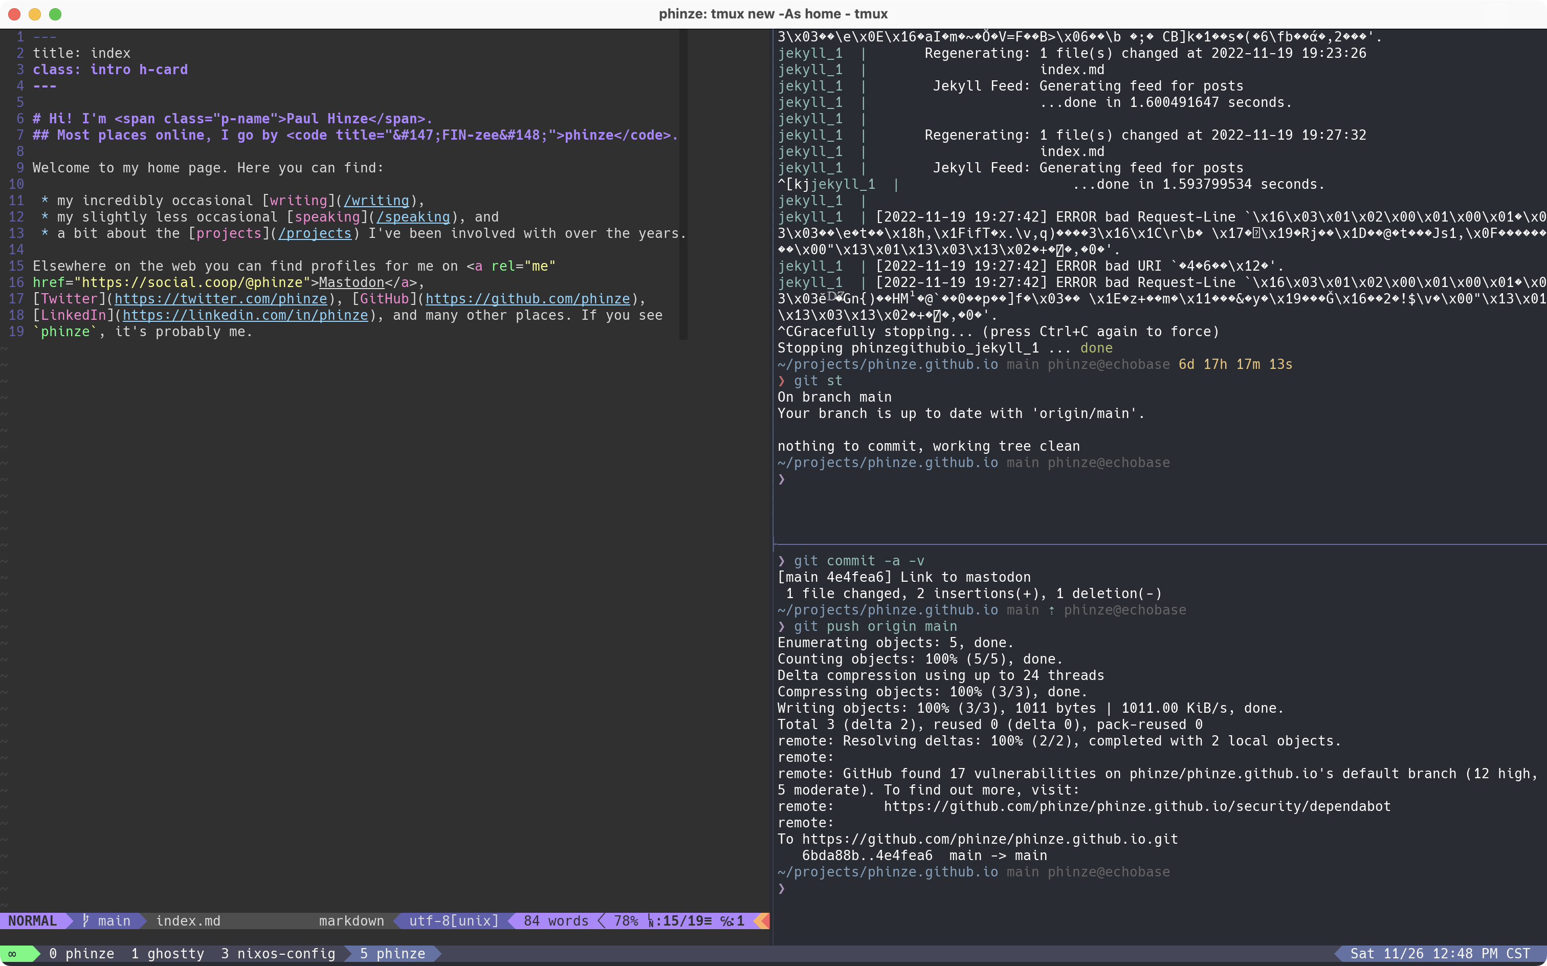Click the github.com/phinze URL in editor
Viewport: 1547px width, 966px height.
tap(527, 299)
